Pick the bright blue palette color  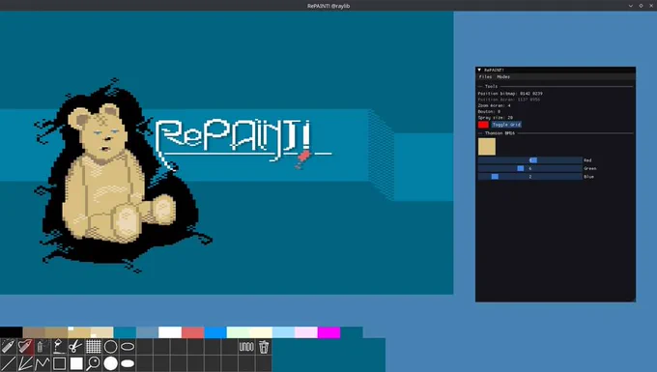(x=215, y=332)
